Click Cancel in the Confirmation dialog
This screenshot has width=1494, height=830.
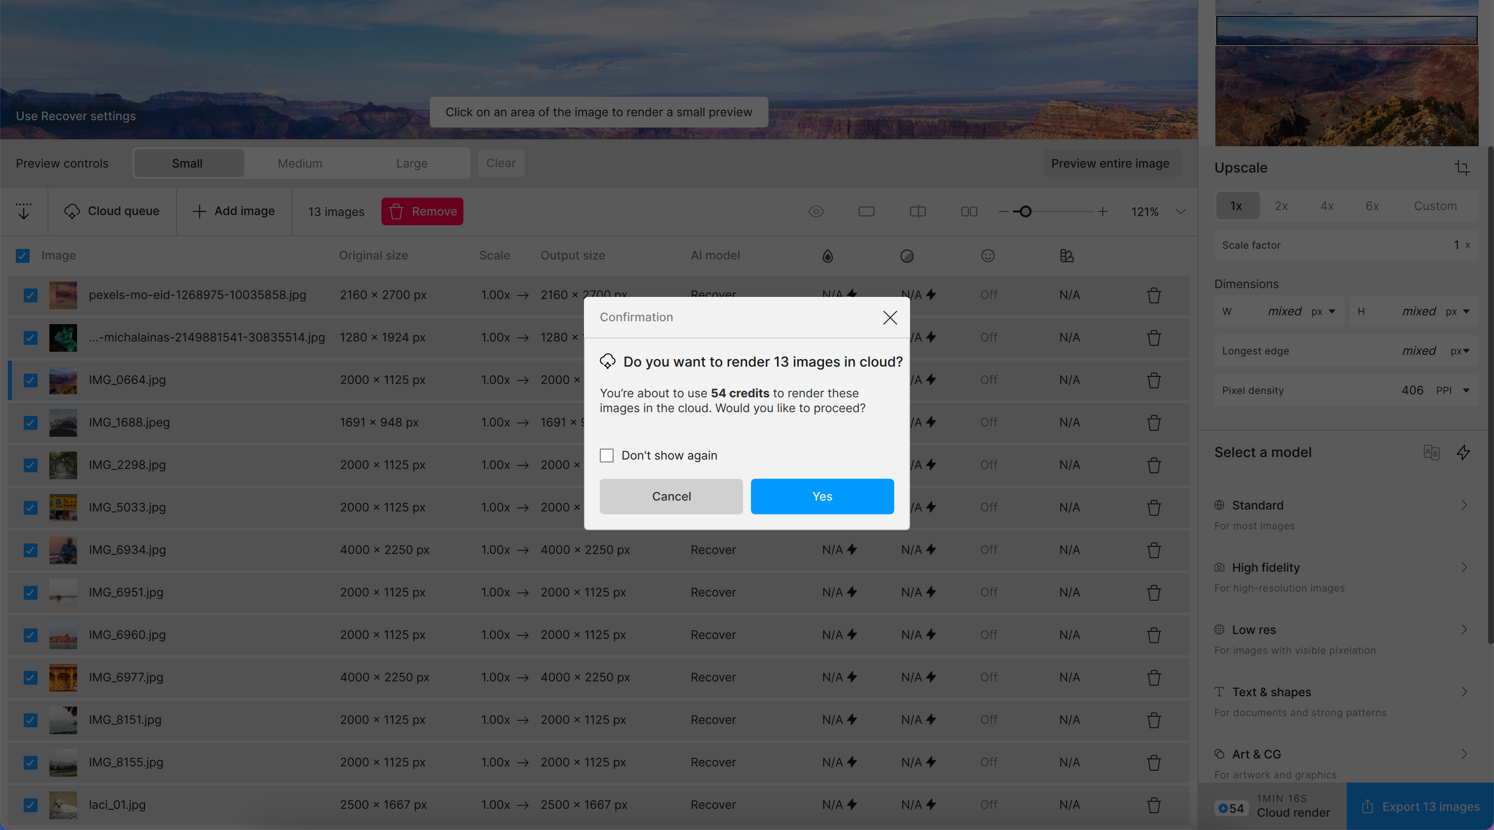point(671,497)
